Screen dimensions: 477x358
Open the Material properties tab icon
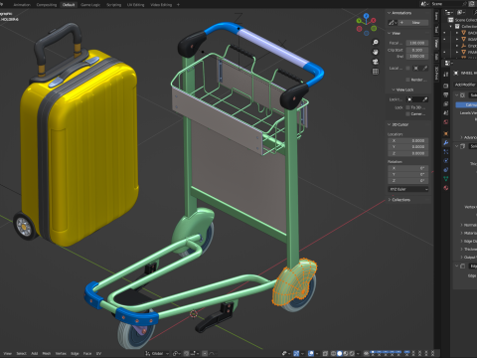(446, 188)
